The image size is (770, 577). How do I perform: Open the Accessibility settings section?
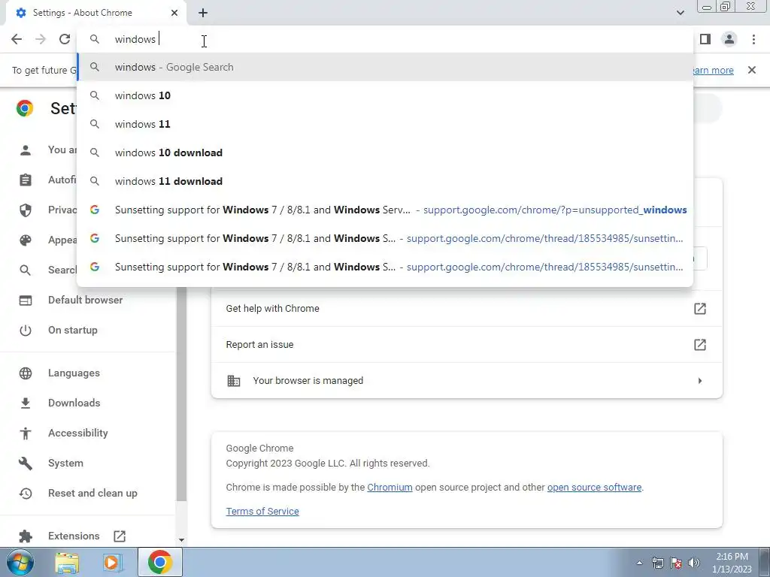point(77,433)
